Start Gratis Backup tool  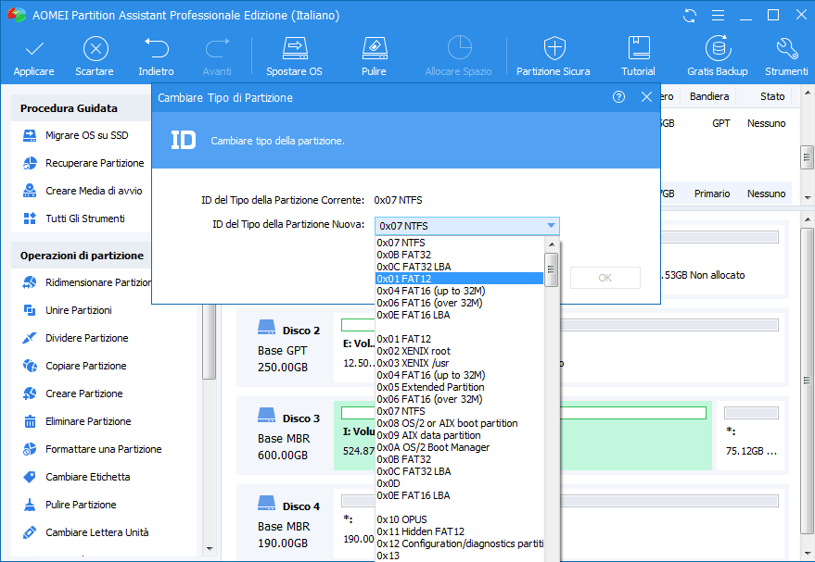[717, 49]
